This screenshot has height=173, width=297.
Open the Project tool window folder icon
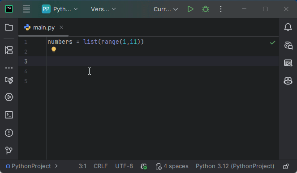pyautogui.click(x=9, y=27)
